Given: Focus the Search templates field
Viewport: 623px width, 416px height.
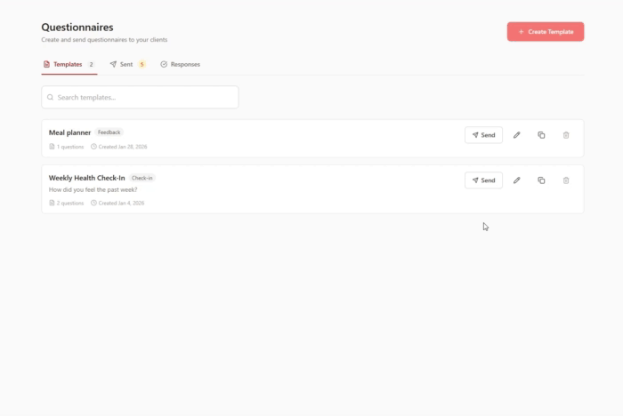Looking at the screenshot, I should [142, 97].
